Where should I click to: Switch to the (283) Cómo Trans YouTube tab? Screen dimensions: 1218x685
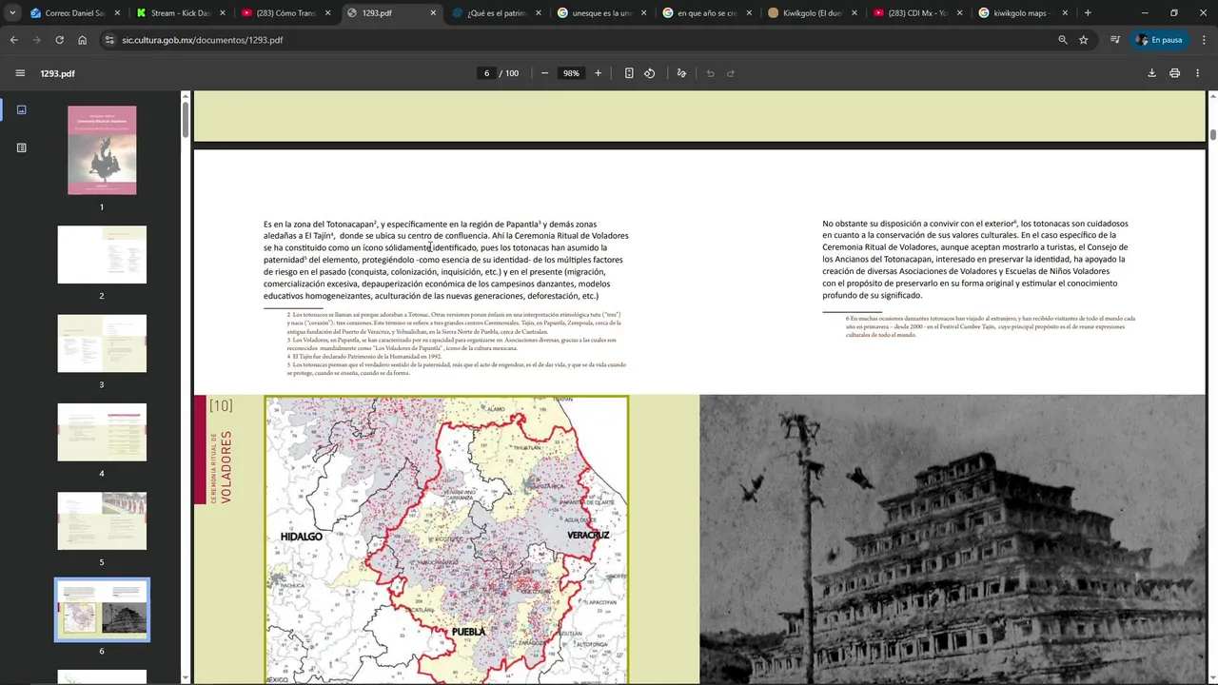[286, 13]
